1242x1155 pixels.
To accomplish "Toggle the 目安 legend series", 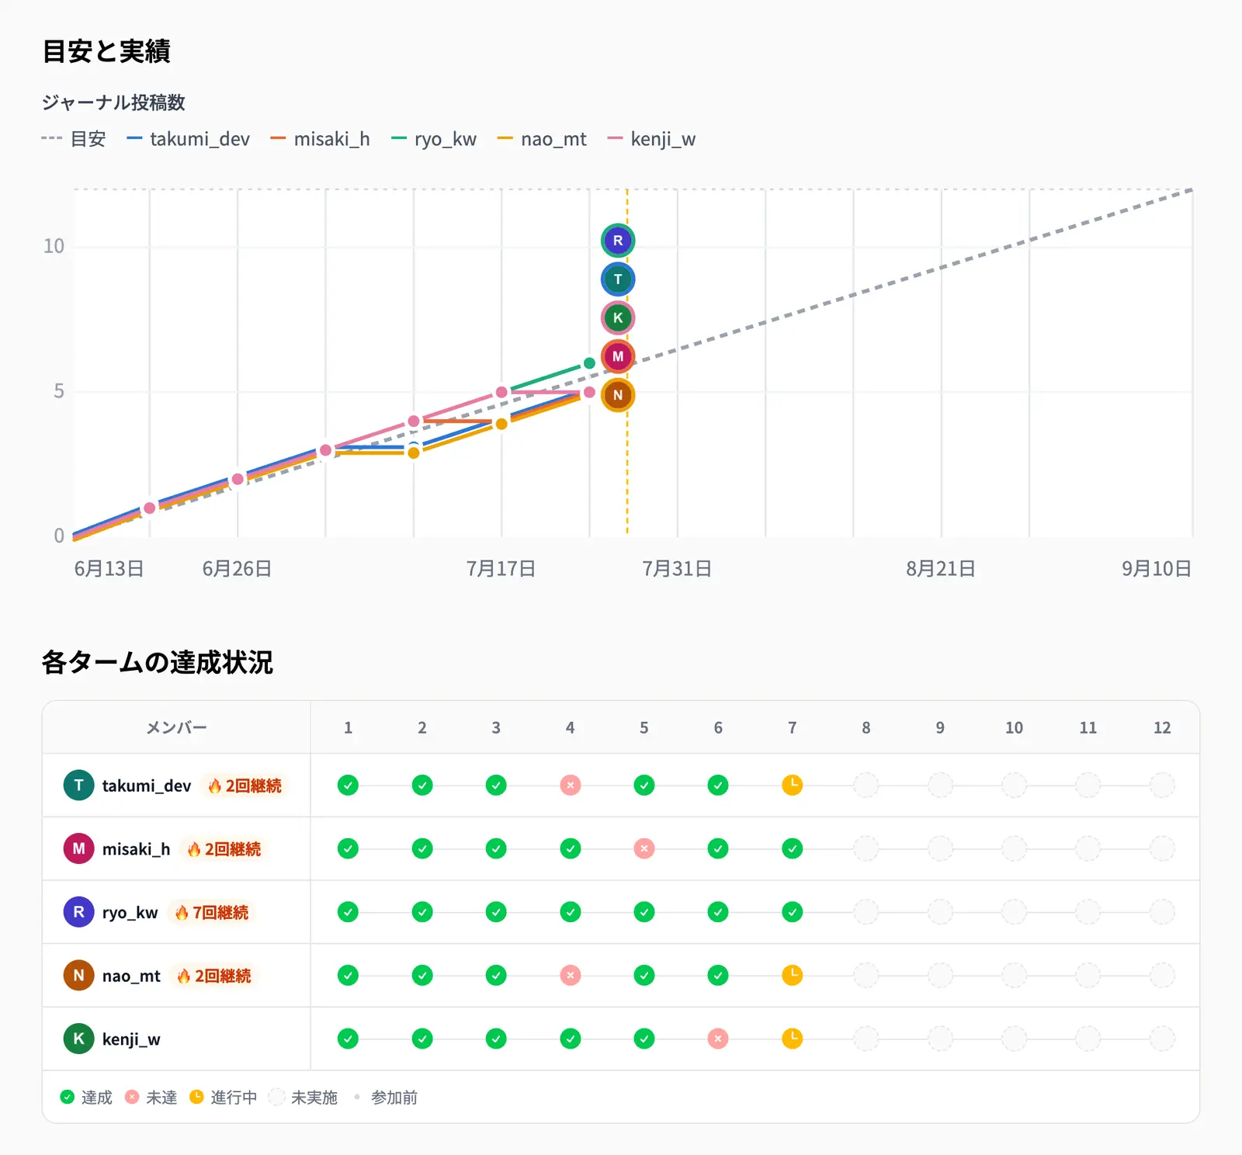I will [x=74, y=139].
